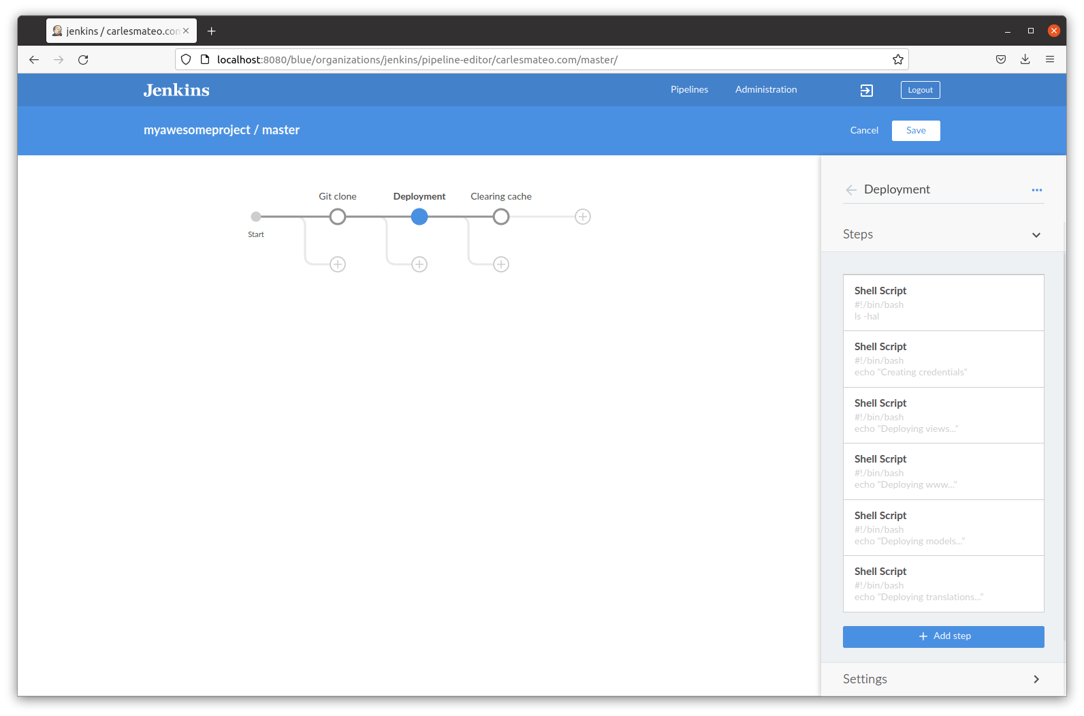The image size is (1084, 716).
Task: Open the three-dots menu for Deployment stage
Action: (1036, 190)
